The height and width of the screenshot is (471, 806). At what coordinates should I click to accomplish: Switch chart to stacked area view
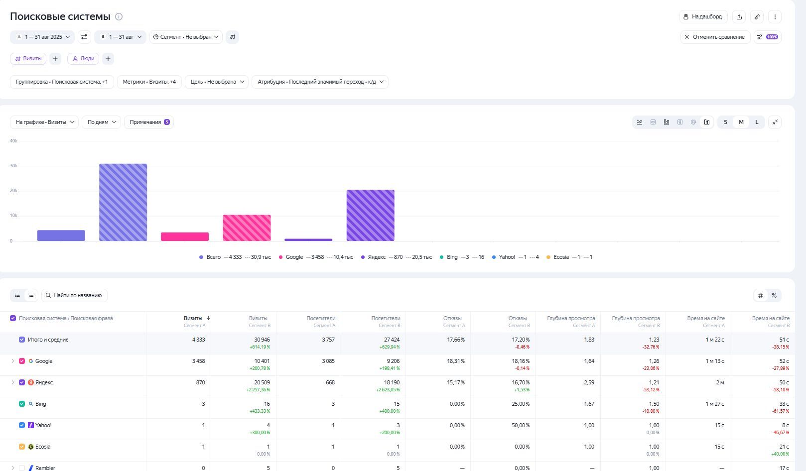tap(653, 122)
